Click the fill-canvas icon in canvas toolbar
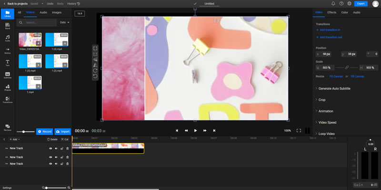The height and width of the screenshot is (190, 381). tap(95, 54)
